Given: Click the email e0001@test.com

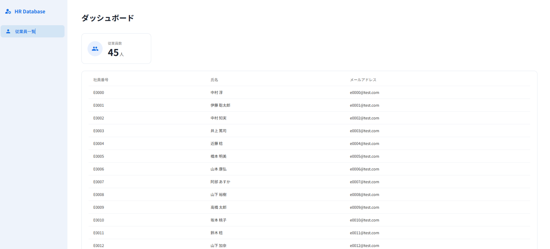Looking at the screenshot, I should [x=365, y=105].
